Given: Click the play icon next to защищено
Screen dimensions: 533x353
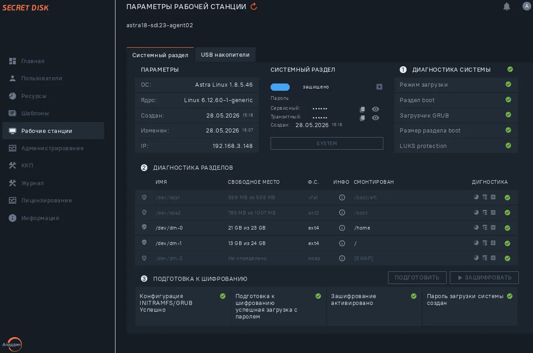Looking at the screenshot, I should [379, 87].
